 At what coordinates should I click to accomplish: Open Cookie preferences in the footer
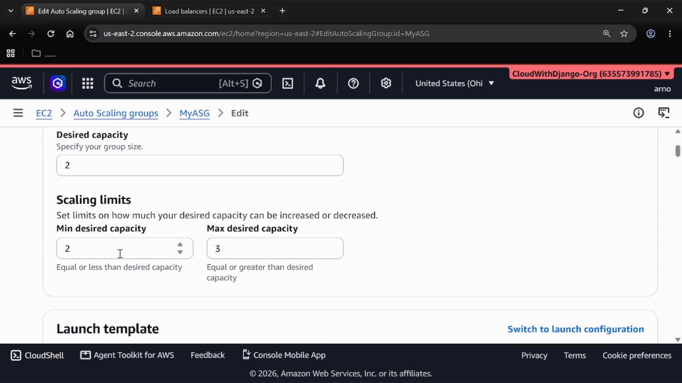click(x=637, y=355)
